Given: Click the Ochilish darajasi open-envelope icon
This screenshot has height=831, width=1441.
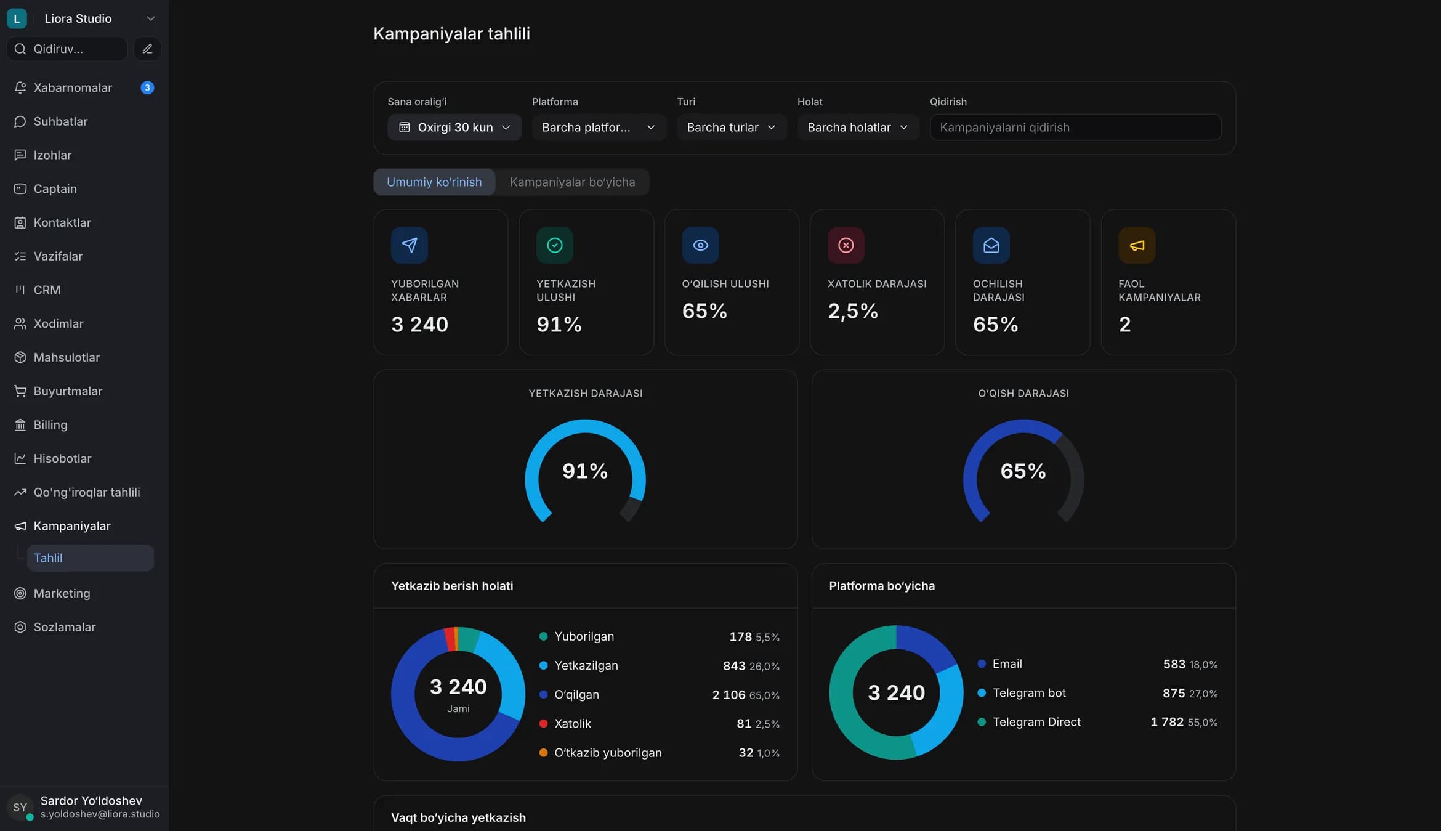Looking at the screenshot, I should [991, 245].
